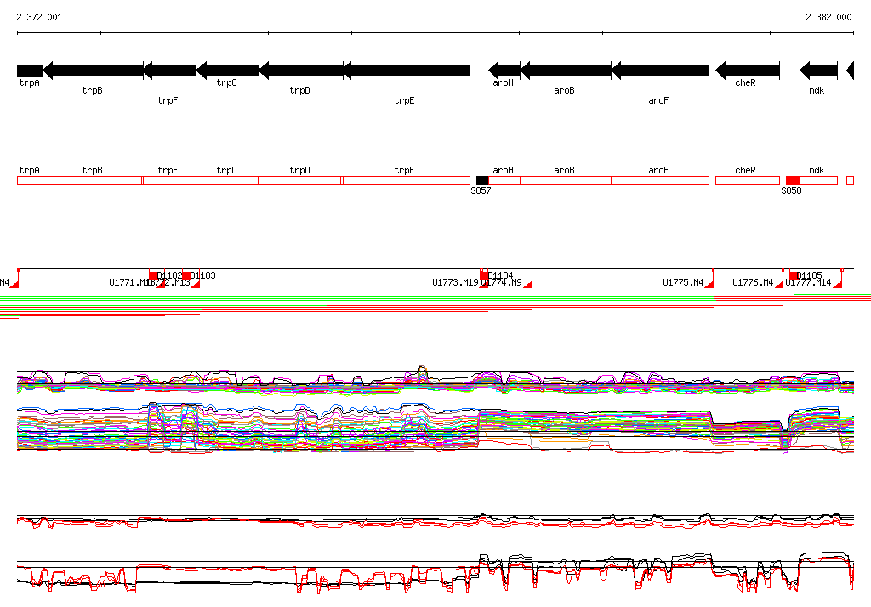Select the D1185 red block marker
The width and height of the screenshot is (871, 607).
click(x=794, y=275)
